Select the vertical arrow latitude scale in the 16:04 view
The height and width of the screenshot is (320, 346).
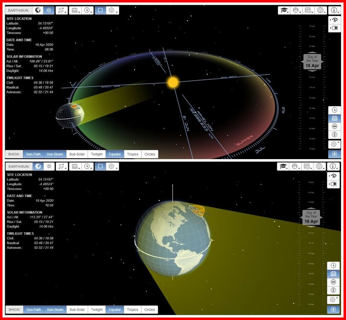334,290
